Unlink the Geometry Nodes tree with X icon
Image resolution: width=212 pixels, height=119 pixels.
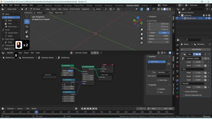(x=97, y=53)
